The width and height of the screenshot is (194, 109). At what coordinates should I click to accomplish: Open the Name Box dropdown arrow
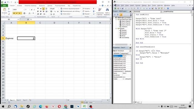tap(18, 19)
